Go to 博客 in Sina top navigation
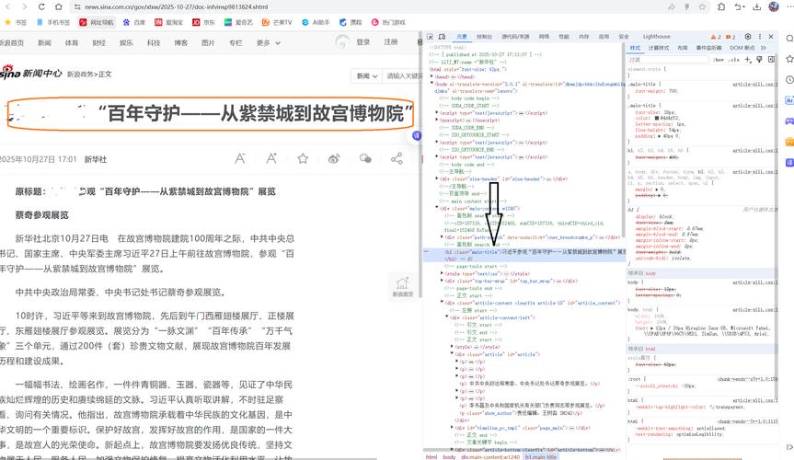 pos(180,43)
